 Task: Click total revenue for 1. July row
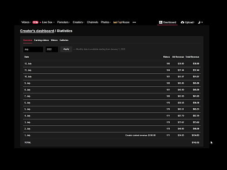coord(195,135)
